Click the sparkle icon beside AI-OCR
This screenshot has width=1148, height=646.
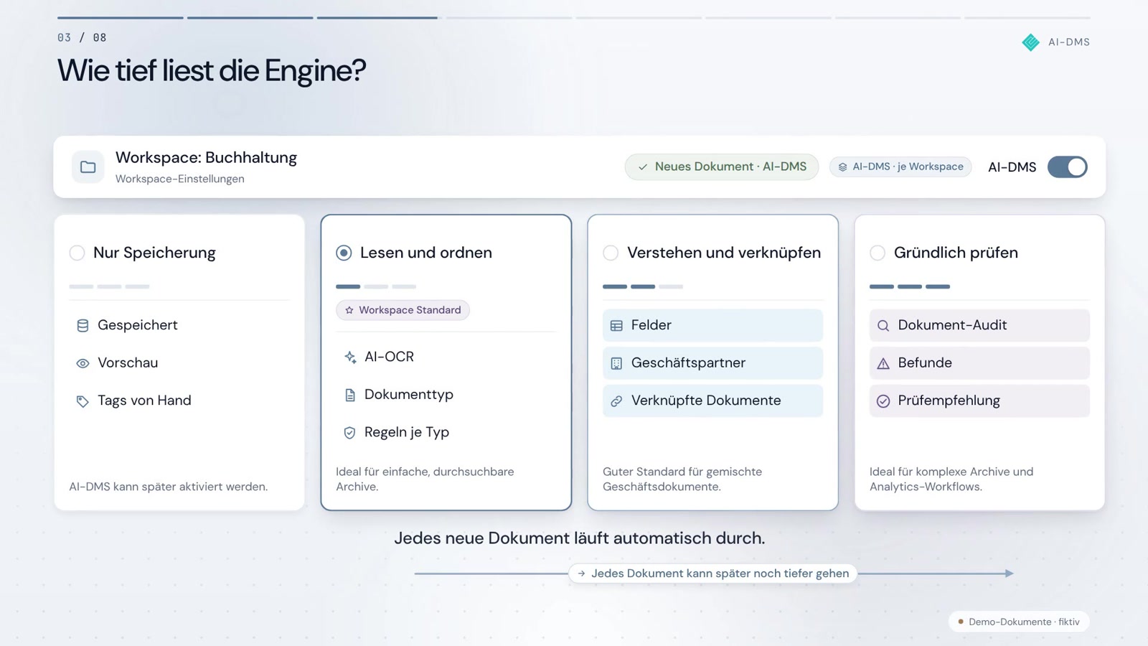pos(349,357)
